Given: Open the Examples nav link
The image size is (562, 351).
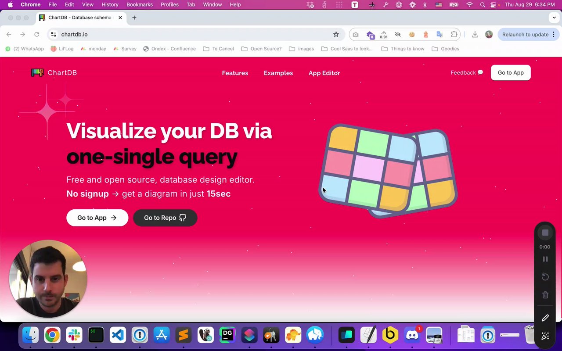Looking at the screenshot, I should click(278, 73).
